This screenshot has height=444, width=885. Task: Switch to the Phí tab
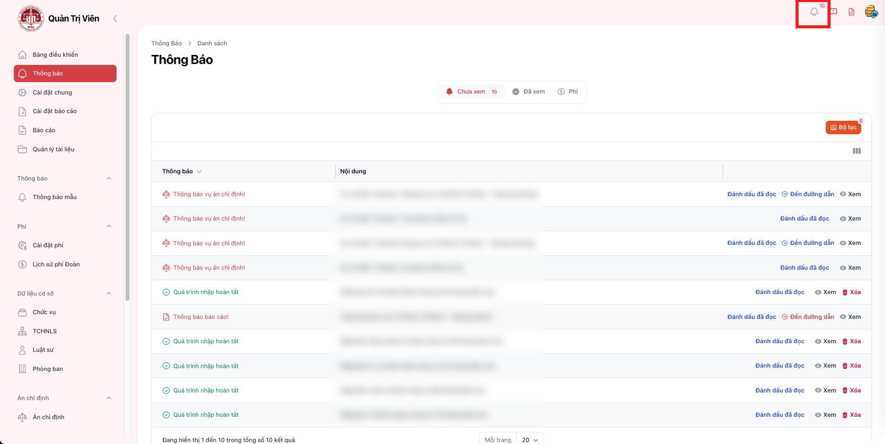click(x=568, y=92)
